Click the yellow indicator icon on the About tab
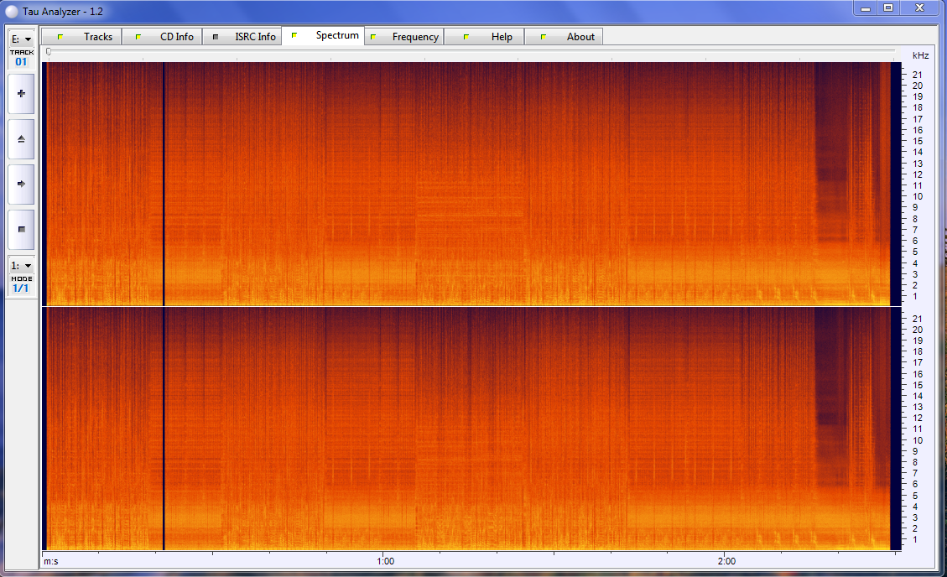The height and width of the screenshot is (577, 947). [544, 36]
